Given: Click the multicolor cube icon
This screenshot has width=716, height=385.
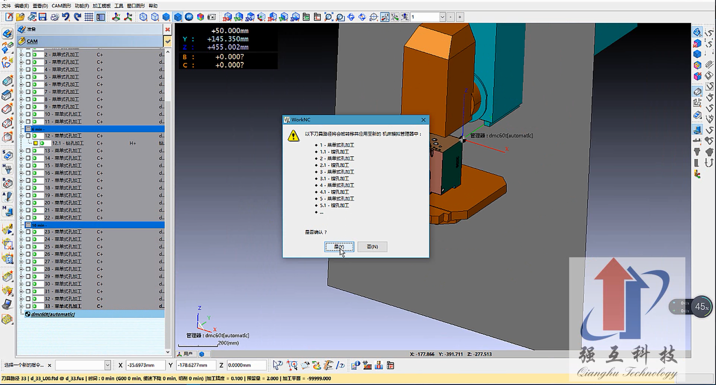Looking at the screenshot, I should [x=200, y=17].
